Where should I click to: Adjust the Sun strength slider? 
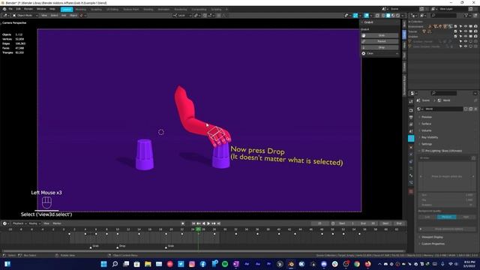[x=447, y=195]
